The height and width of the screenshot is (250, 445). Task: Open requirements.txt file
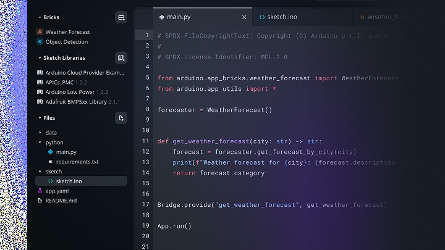tap(77, 162)
